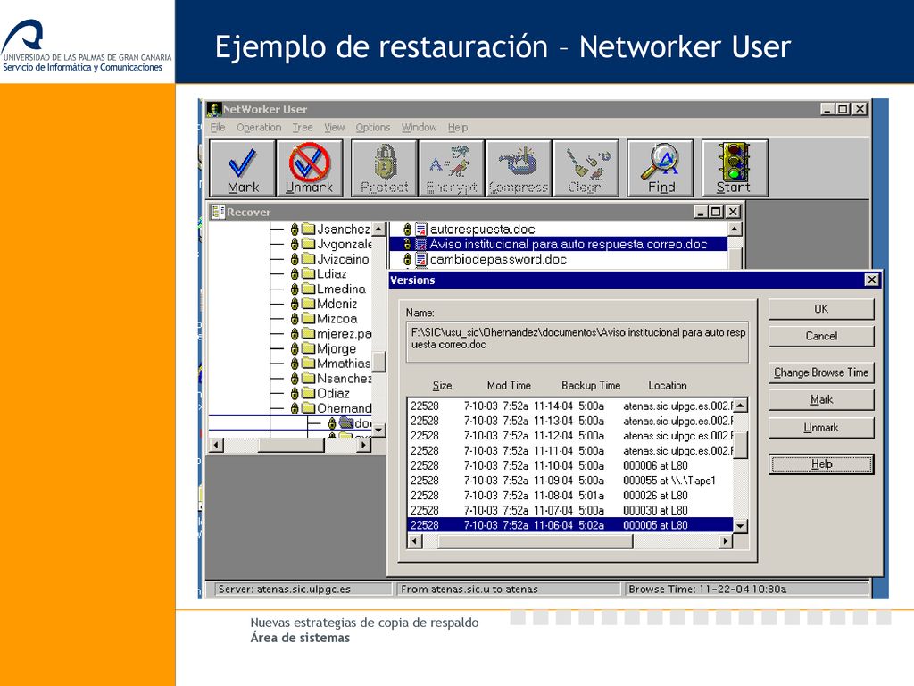Click the Mod Time column header

pos(509,386)
